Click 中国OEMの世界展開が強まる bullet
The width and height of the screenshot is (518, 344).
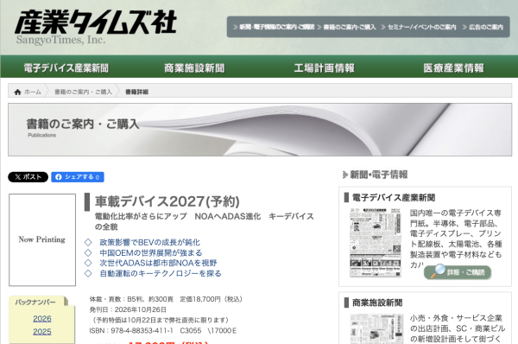(x=150, y=253)
